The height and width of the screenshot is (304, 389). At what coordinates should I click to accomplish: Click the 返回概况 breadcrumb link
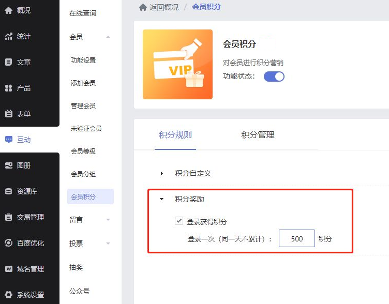(164, 7)
